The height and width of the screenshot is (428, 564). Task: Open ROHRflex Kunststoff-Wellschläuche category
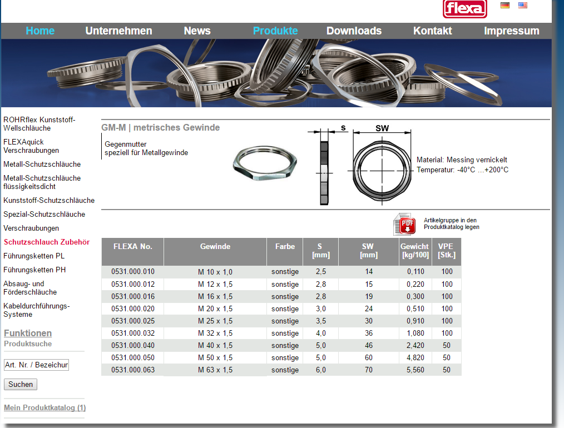[39, 124]
